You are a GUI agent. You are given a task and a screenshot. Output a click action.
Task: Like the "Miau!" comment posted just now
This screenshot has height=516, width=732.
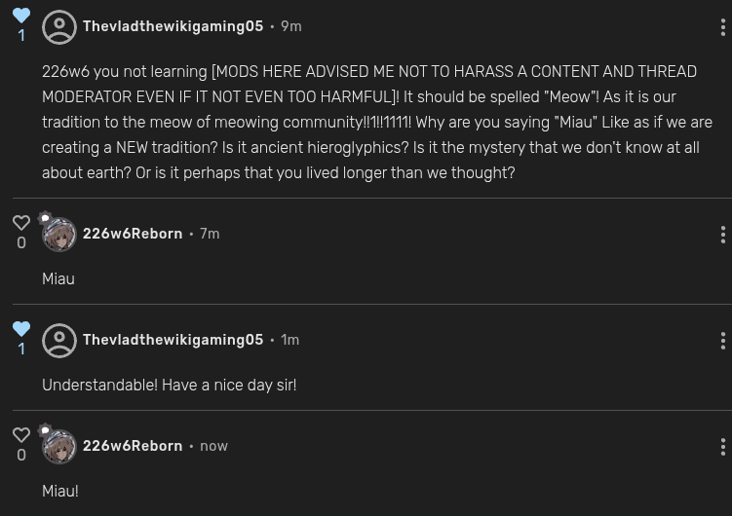pos(21,435)
